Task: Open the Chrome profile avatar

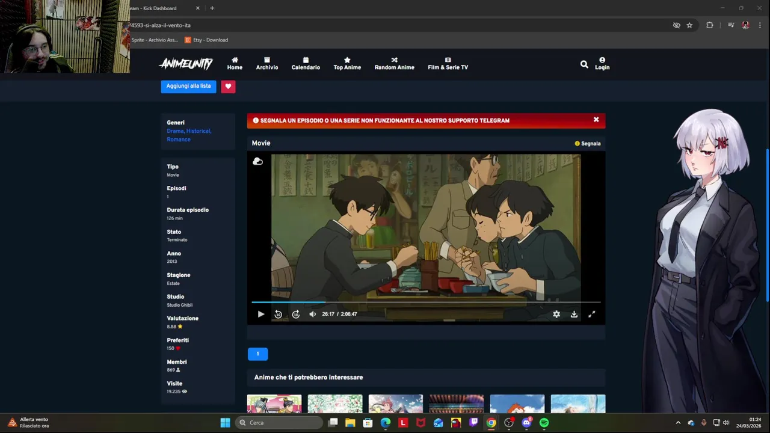Action: (x=745, y=25)
